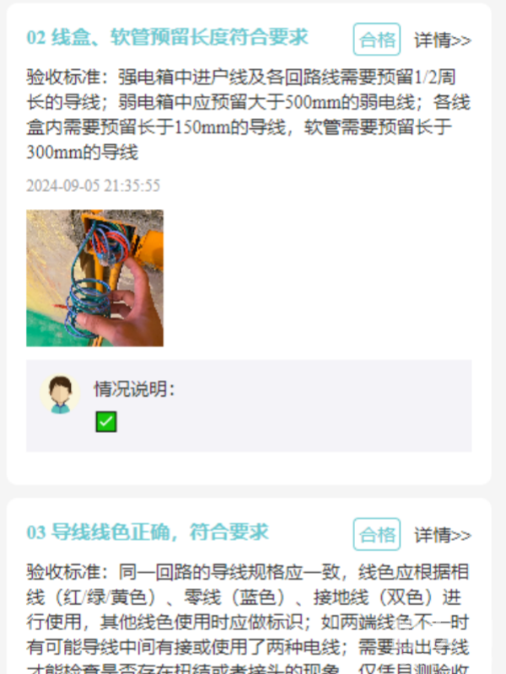Open 详情>> for item 03
Image resolution: width=506 pixels, height=674 pixels.
[x=442, y=535]
